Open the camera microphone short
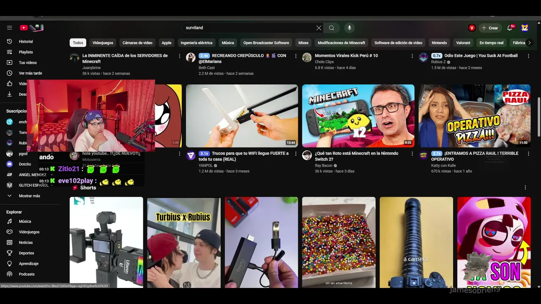This screenshot has width=541, height=304. [416, 242]
